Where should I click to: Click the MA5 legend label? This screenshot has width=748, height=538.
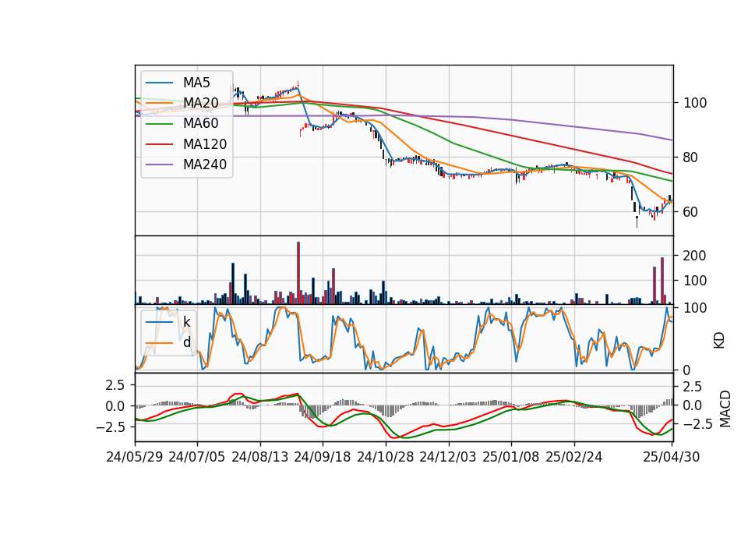pyautogui.click(x=196, y=83)
